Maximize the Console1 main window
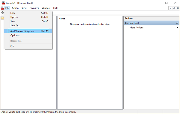The width and height of the screenshot is (180, 114). click(166, 3)
